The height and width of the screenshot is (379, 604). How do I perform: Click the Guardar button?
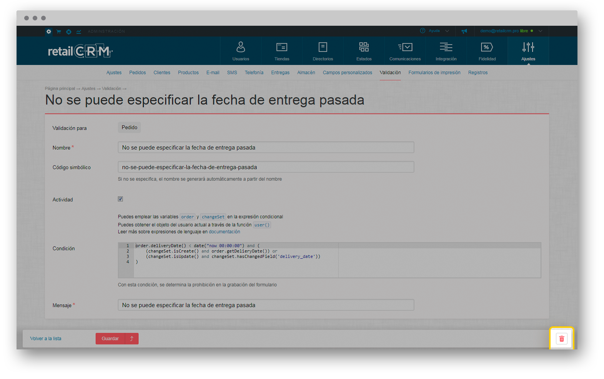click(110, 339)
